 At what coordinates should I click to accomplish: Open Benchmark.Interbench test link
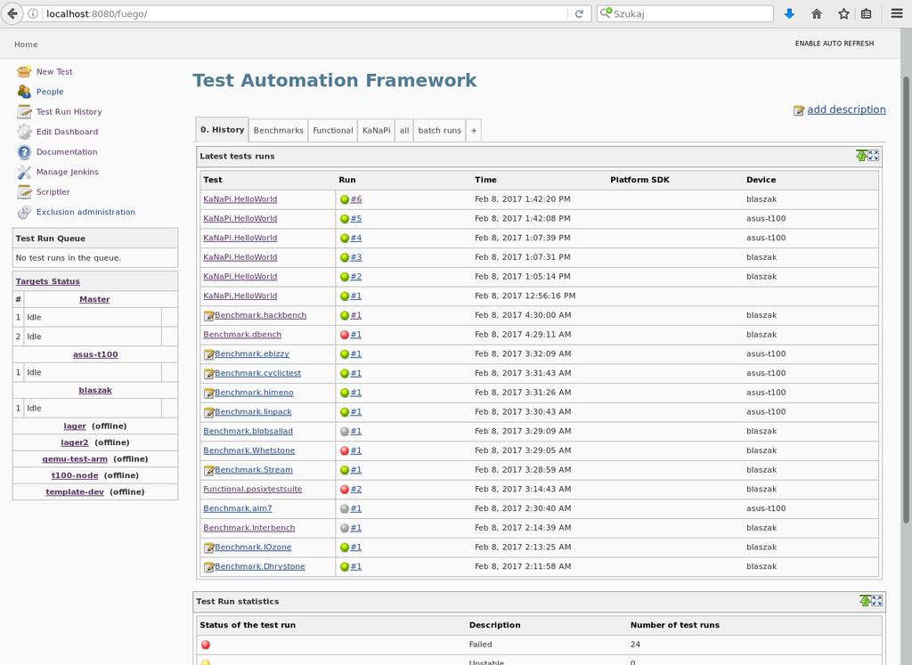click(249, 528)
